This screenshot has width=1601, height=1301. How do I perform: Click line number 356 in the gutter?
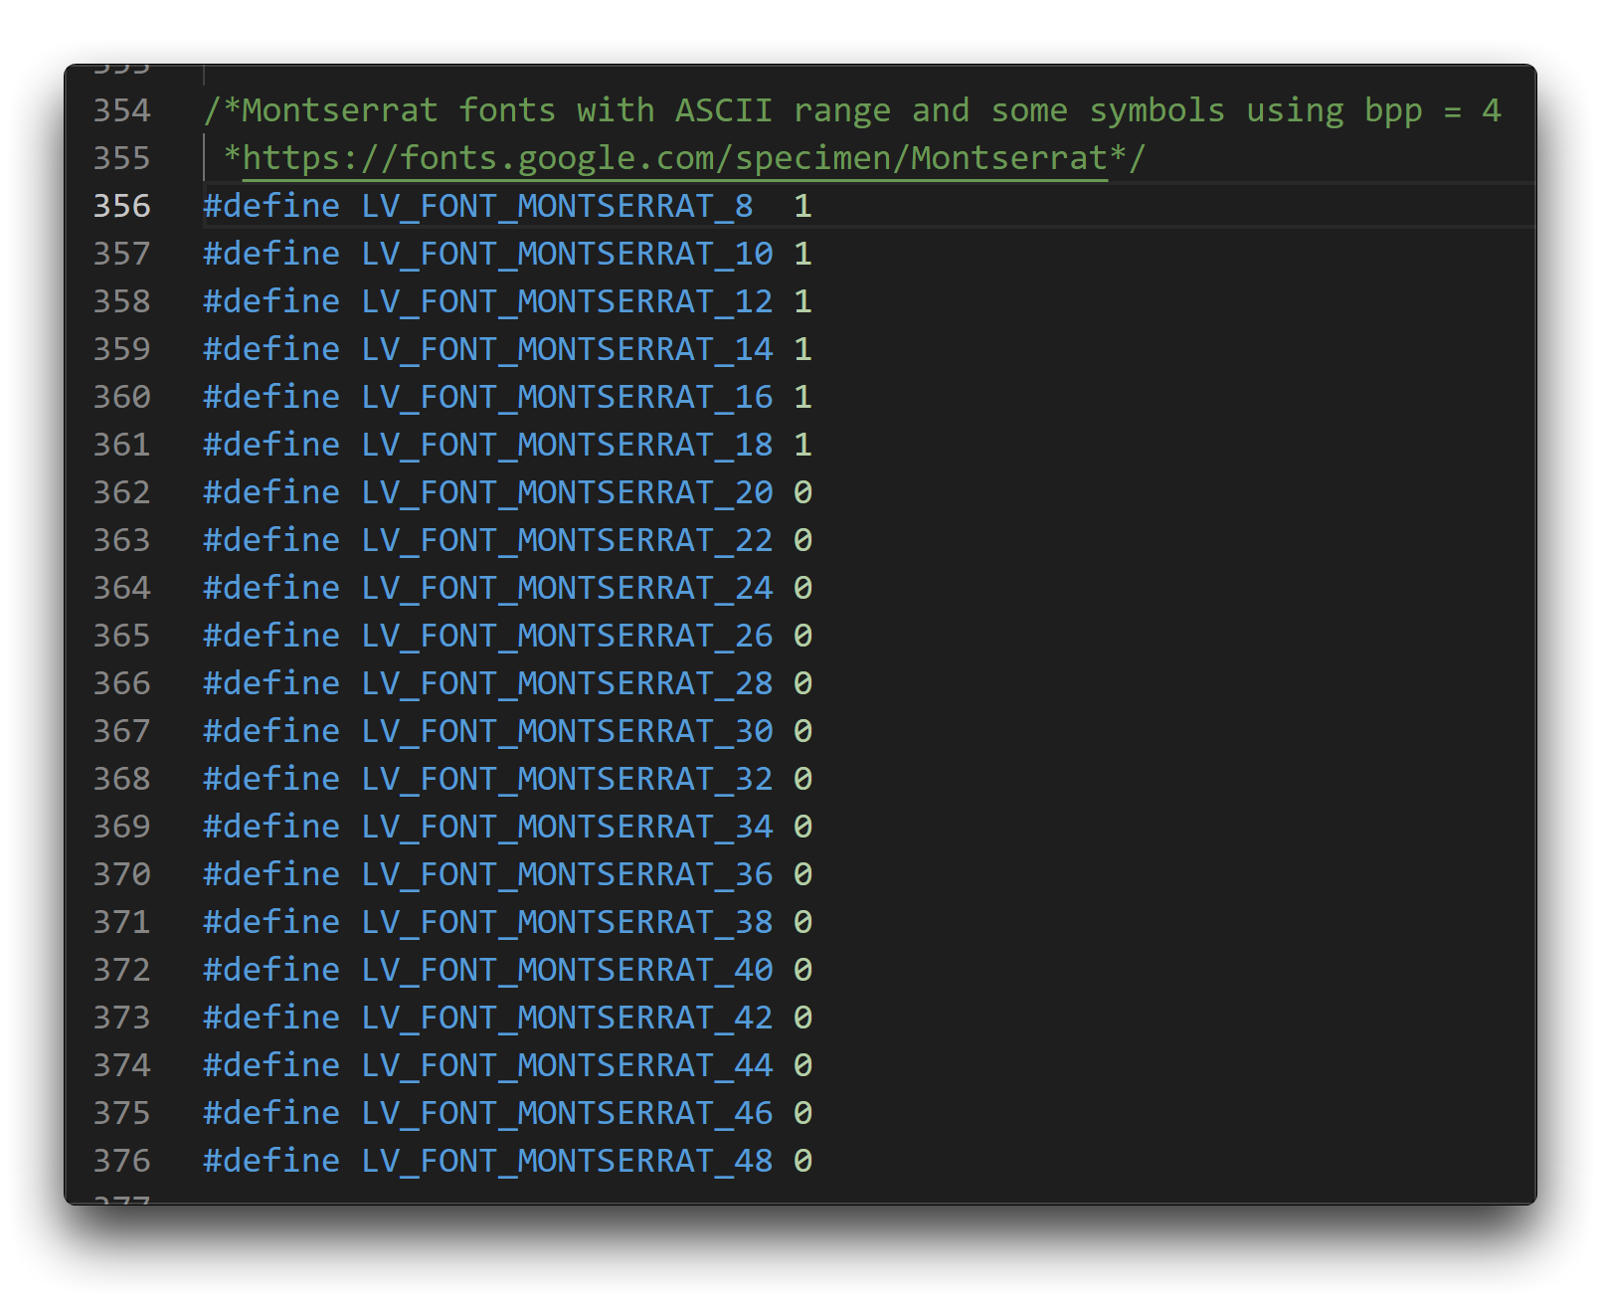click(x=122, y=206)
